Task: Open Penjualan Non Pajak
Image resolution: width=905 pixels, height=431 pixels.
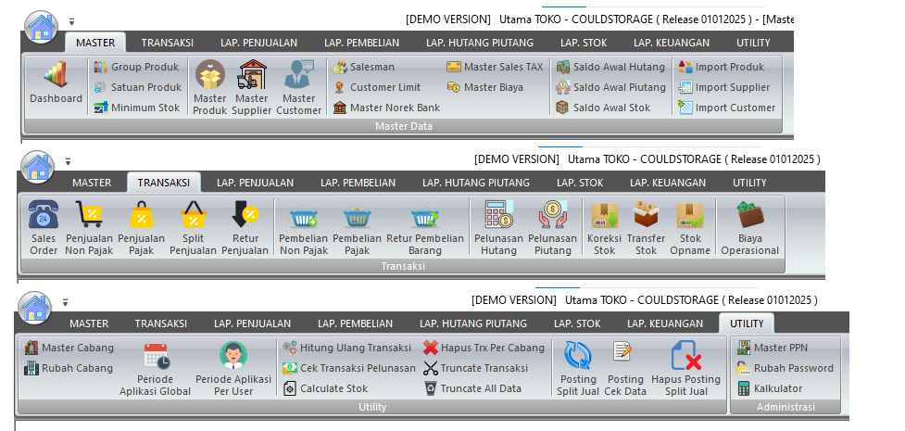Action: [89, 217]
